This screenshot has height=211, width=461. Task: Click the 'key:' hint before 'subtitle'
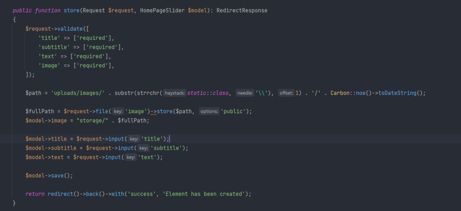tap(144, 148)
